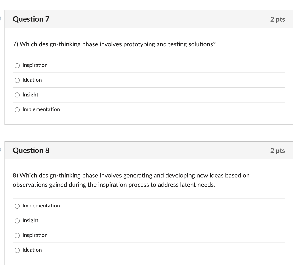The width and height of the screenshot is (305, 271).
Task: Choose Insight option for Question 8
Action: (17, 220)
